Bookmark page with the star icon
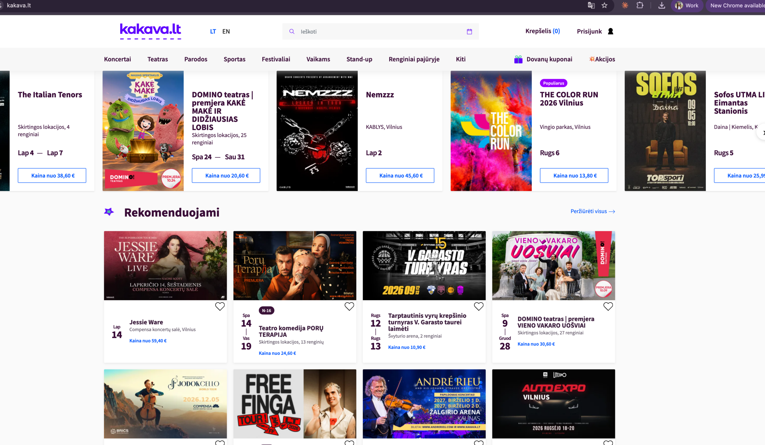This screenshot has width=765, height=445. 605,5
